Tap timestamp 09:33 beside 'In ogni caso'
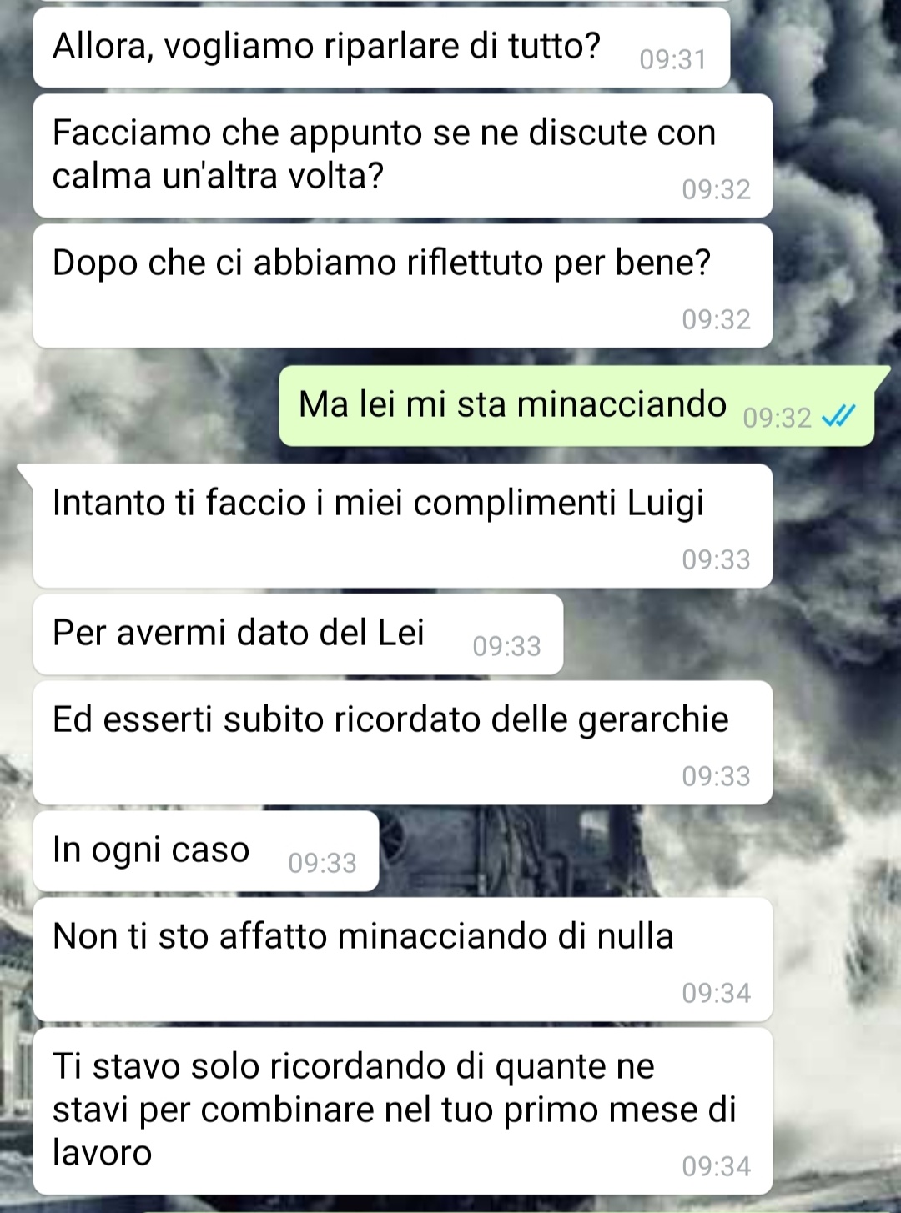Screen dimensions: 901x1213 coord(322,862)
